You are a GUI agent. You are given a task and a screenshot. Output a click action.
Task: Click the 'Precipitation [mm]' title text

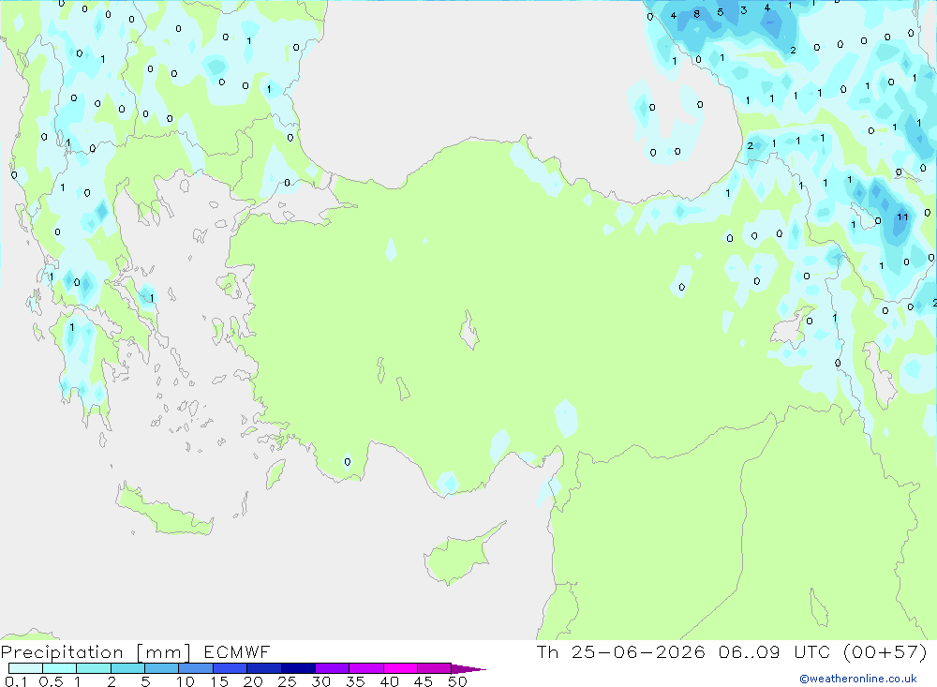pyautogui.click(x=96, y=651)
